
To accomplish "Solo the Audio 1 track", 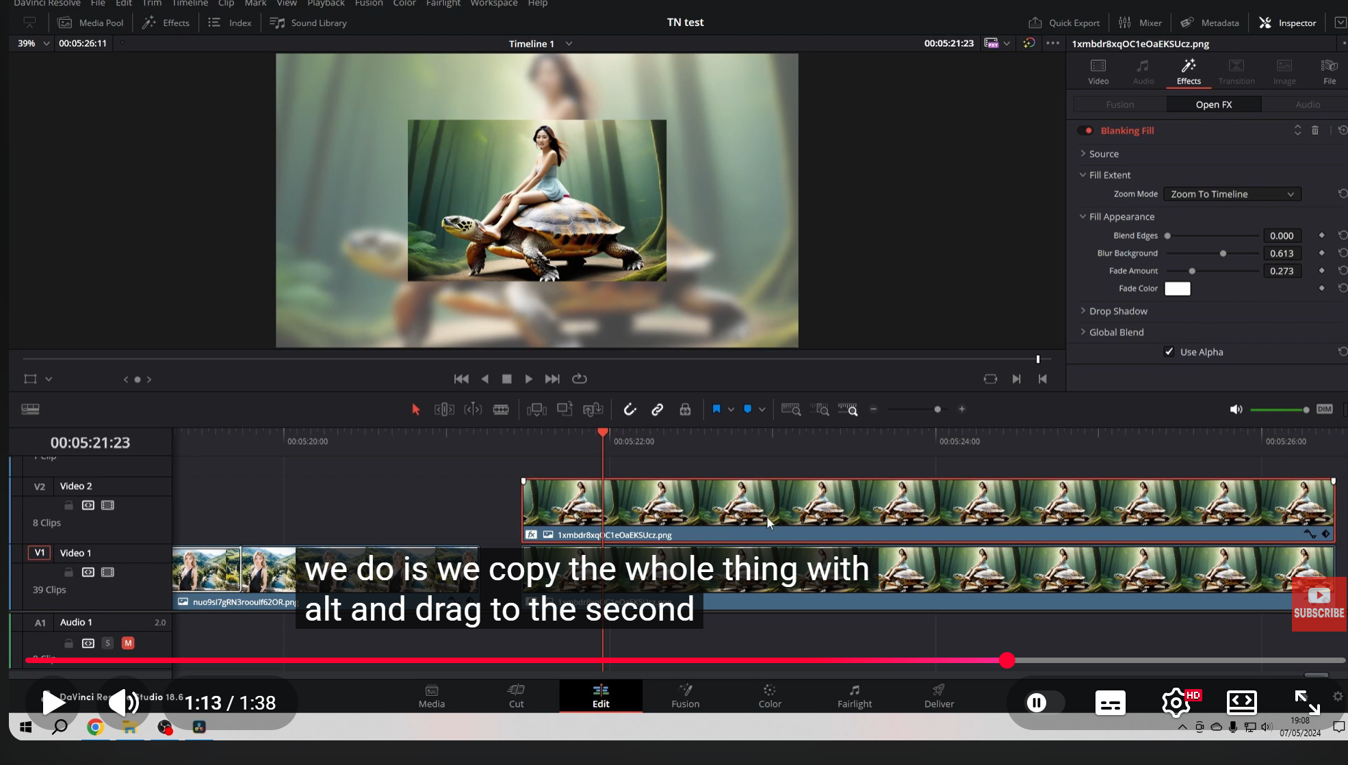I will (107, 643).
